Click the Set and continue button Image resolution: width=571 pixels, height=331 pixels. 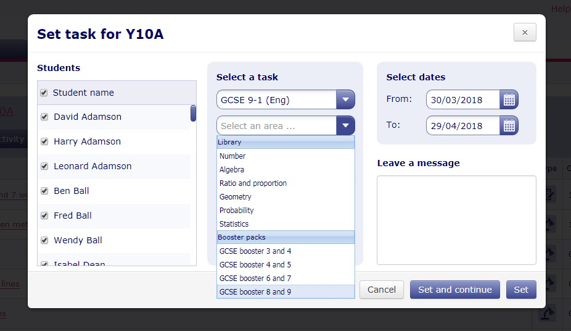click(455, 290)
